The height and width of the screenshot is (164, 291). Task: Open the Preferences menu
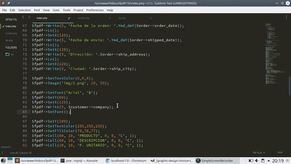tap(95, 10)
